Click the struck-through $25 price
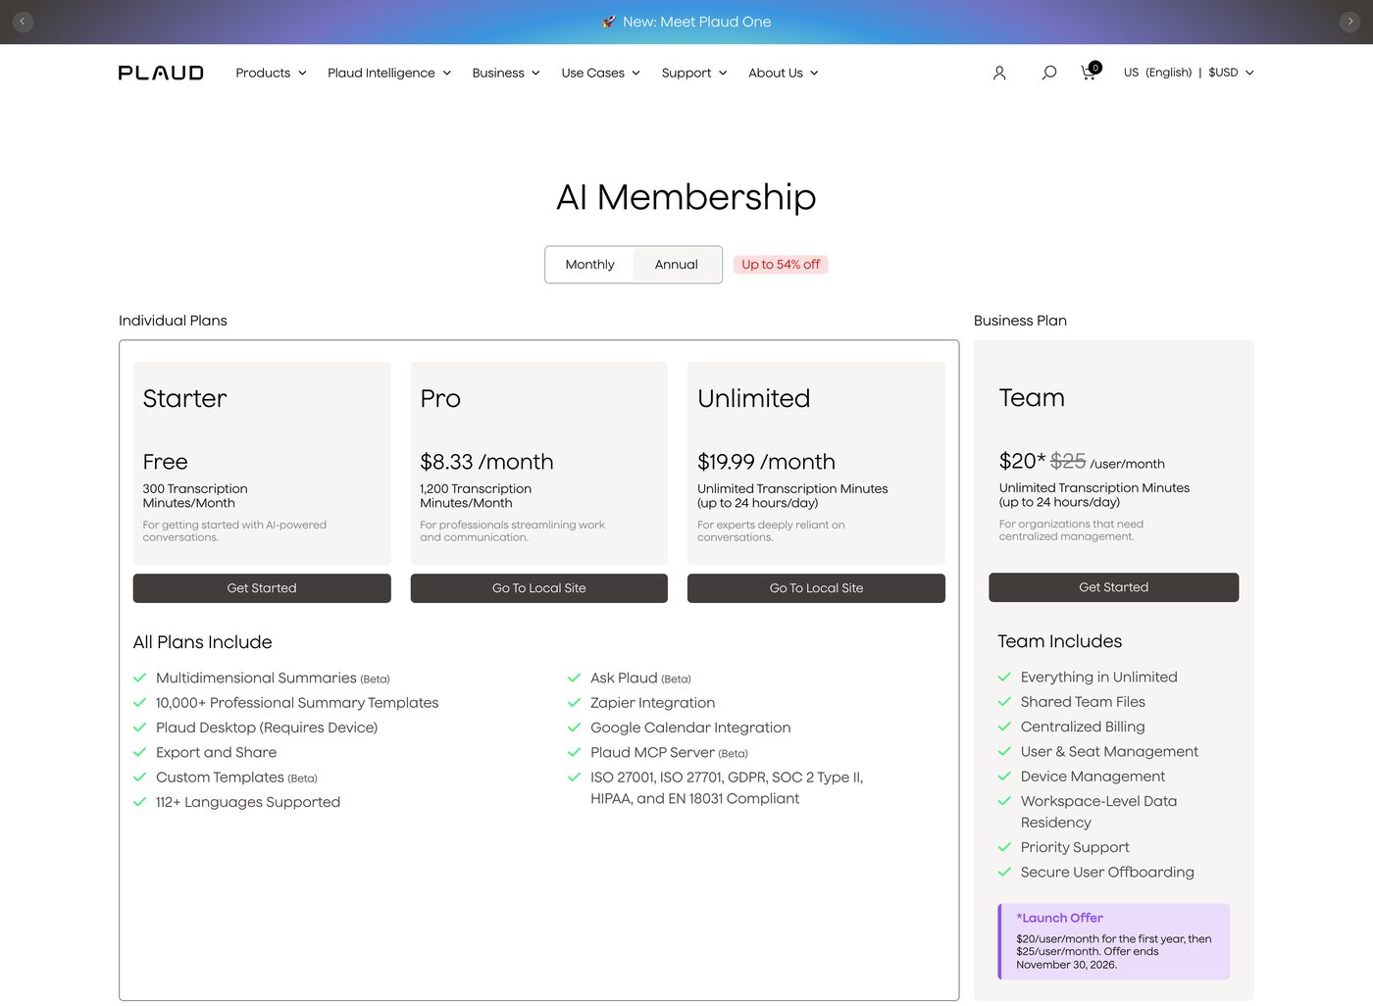The height and width of the screenshot is (1006, 1373). [1068, 461]
